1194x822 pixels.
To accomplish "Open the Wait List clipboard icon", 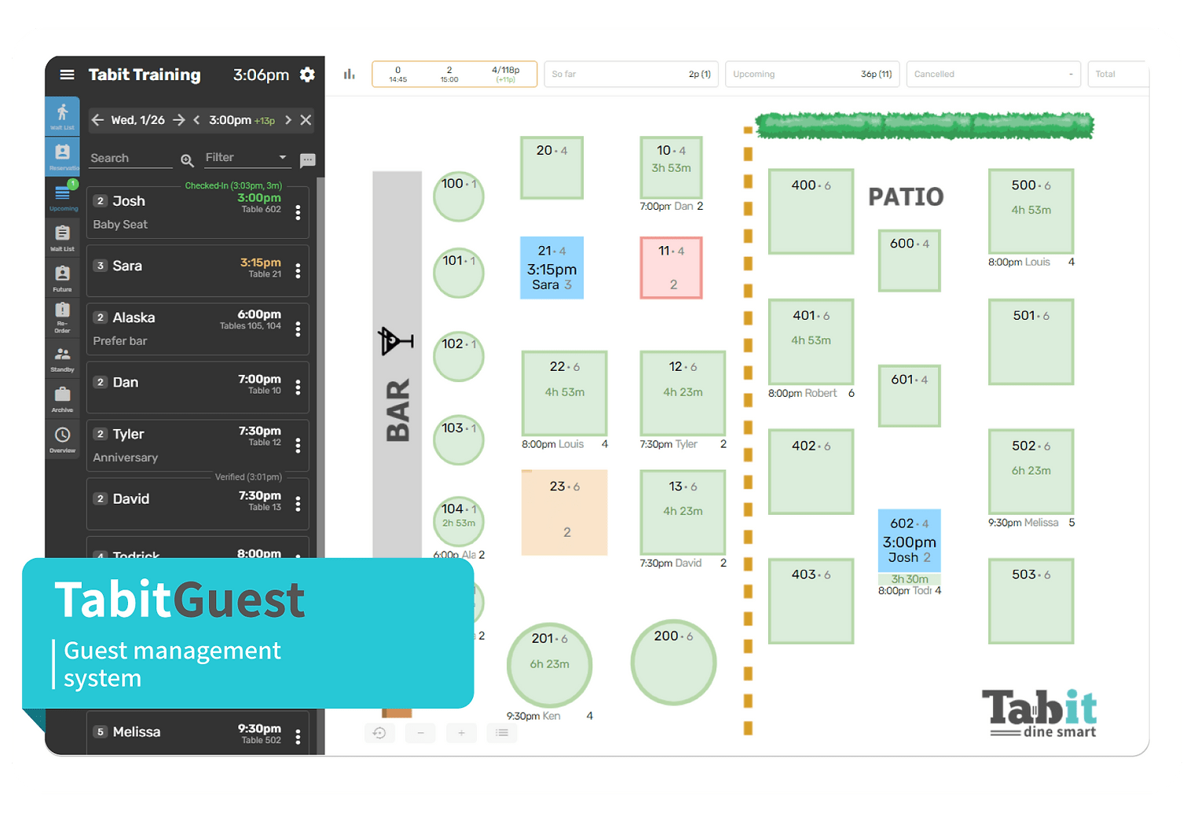I will tap(63, 237).
